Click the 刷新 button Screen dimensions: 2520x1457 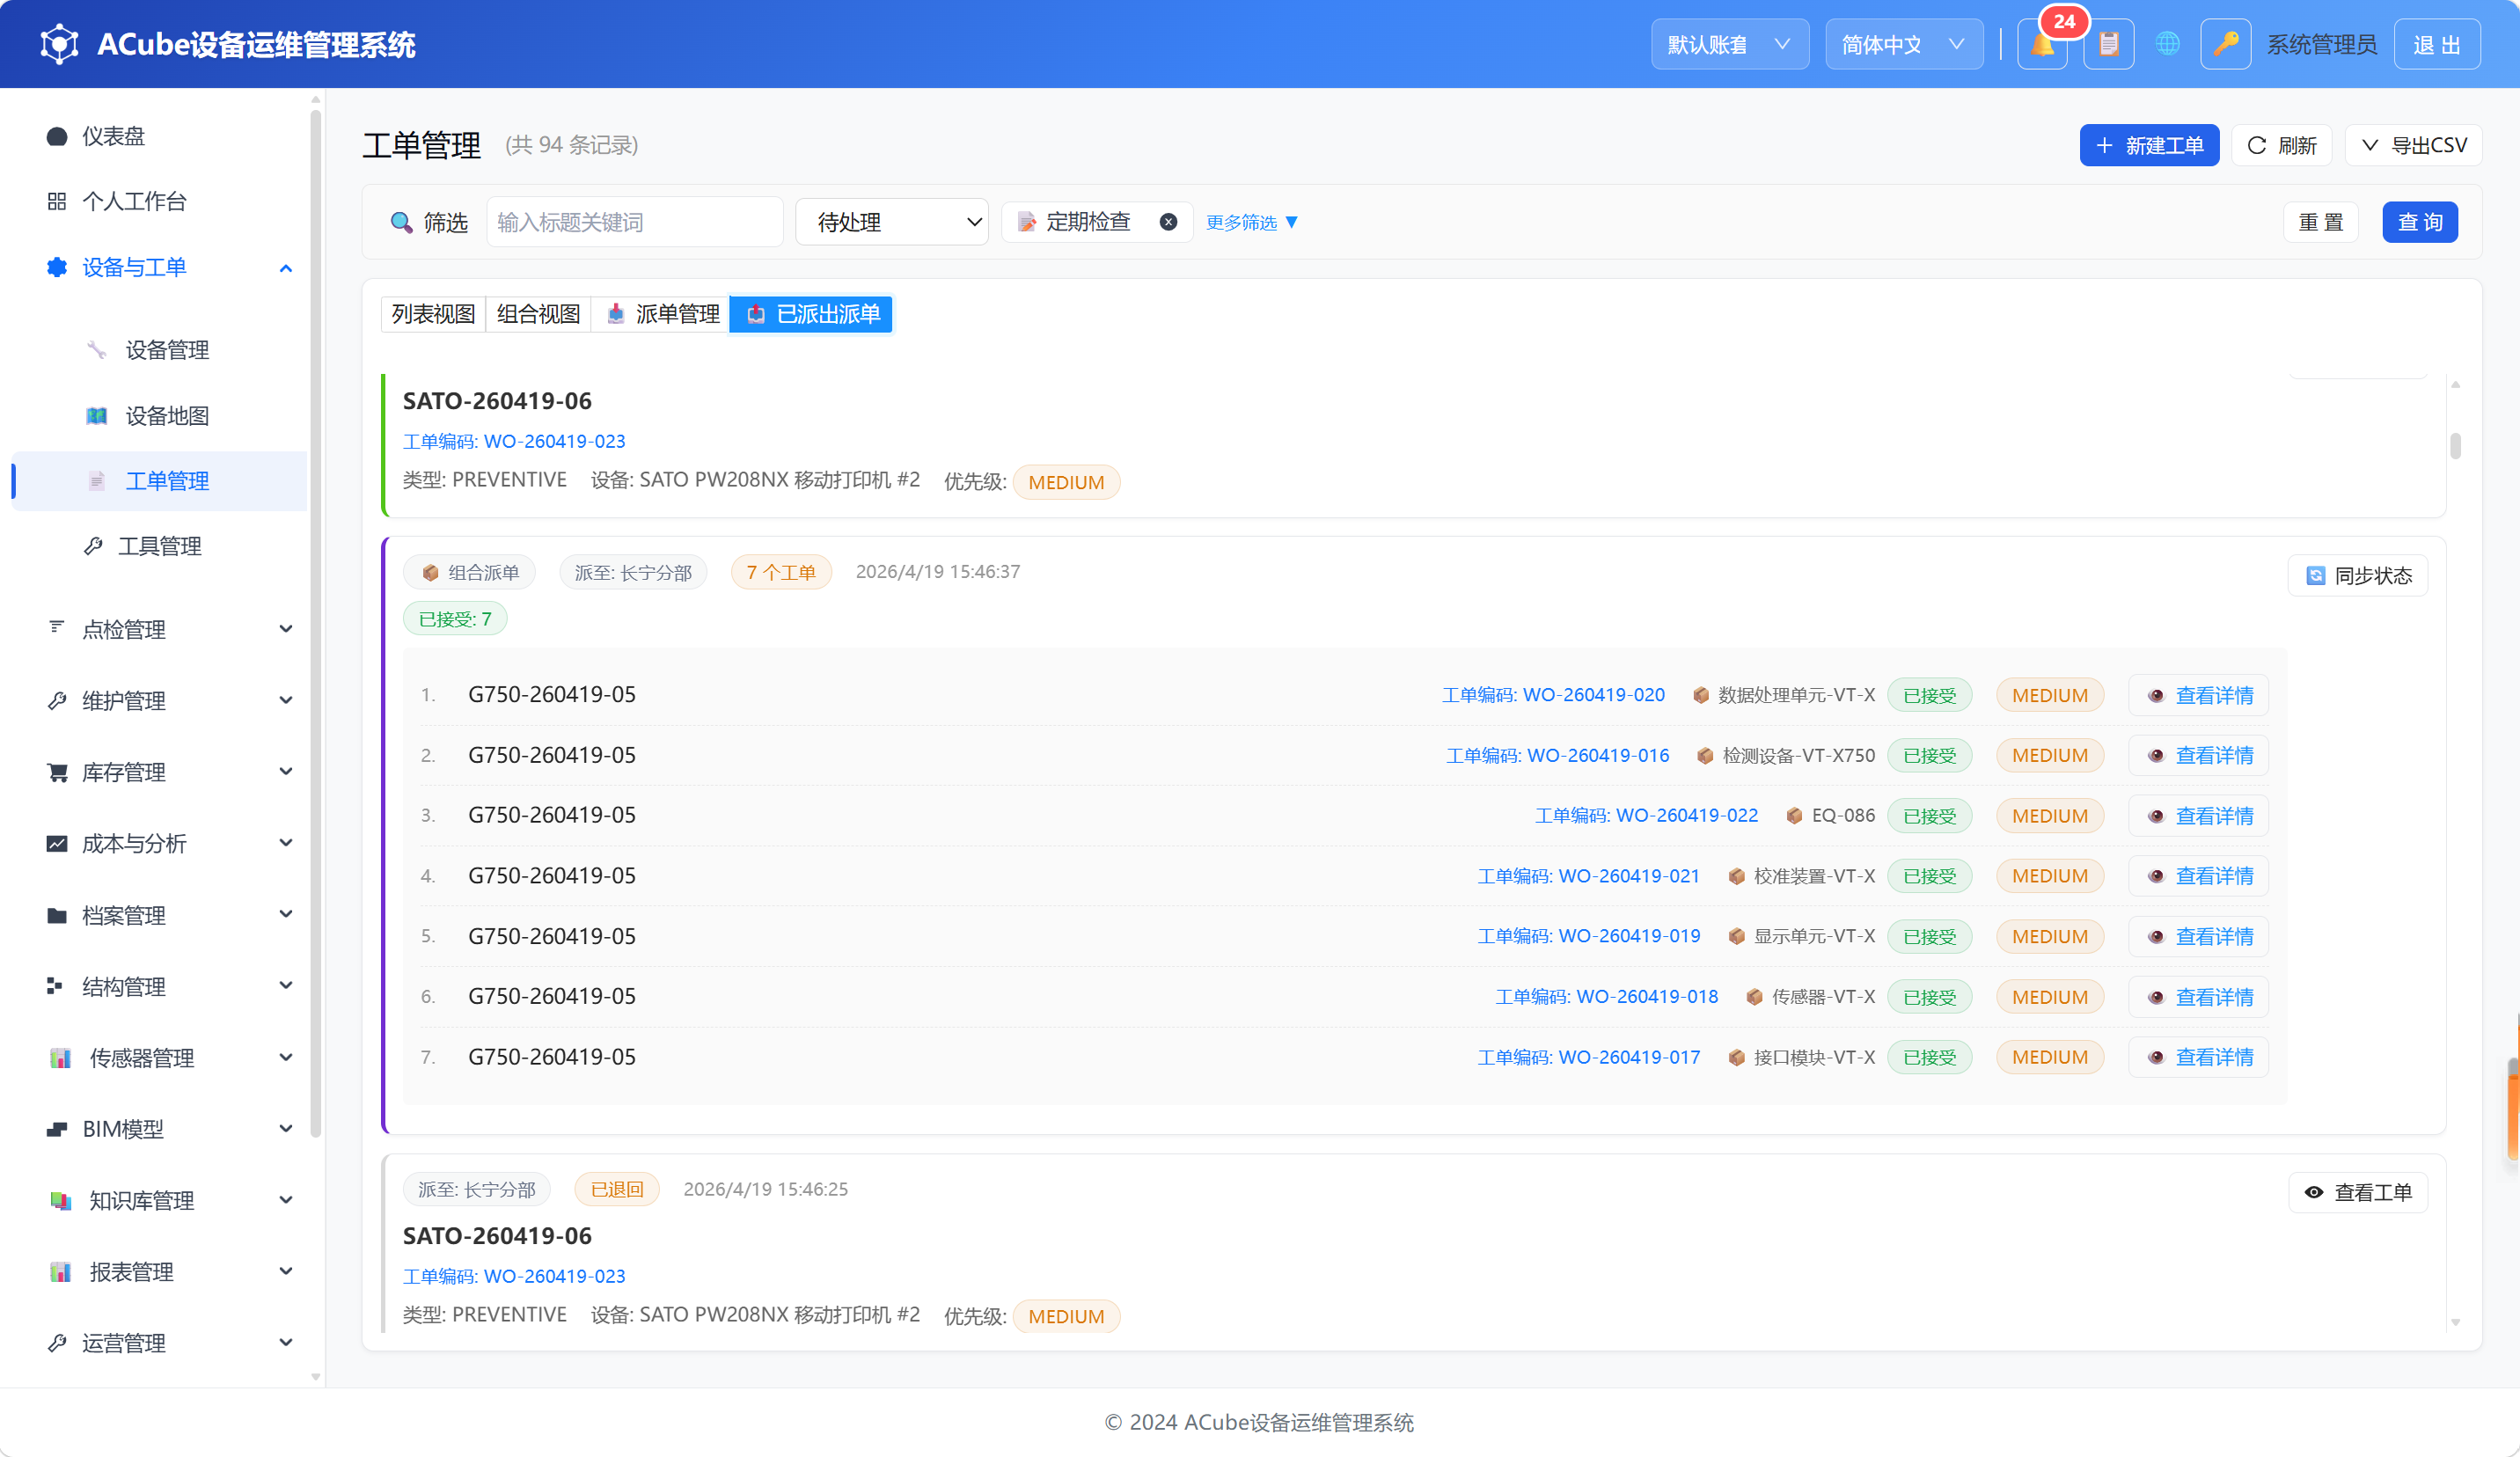point(2281,145)
